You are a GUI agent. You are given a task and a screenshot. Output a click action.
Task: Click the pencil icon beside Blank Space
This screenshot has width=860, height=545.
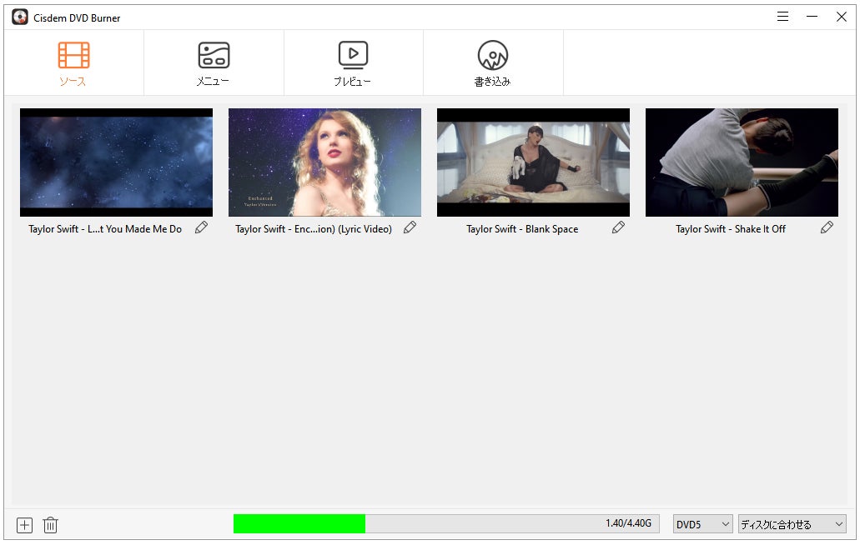(x=618, y=227)
